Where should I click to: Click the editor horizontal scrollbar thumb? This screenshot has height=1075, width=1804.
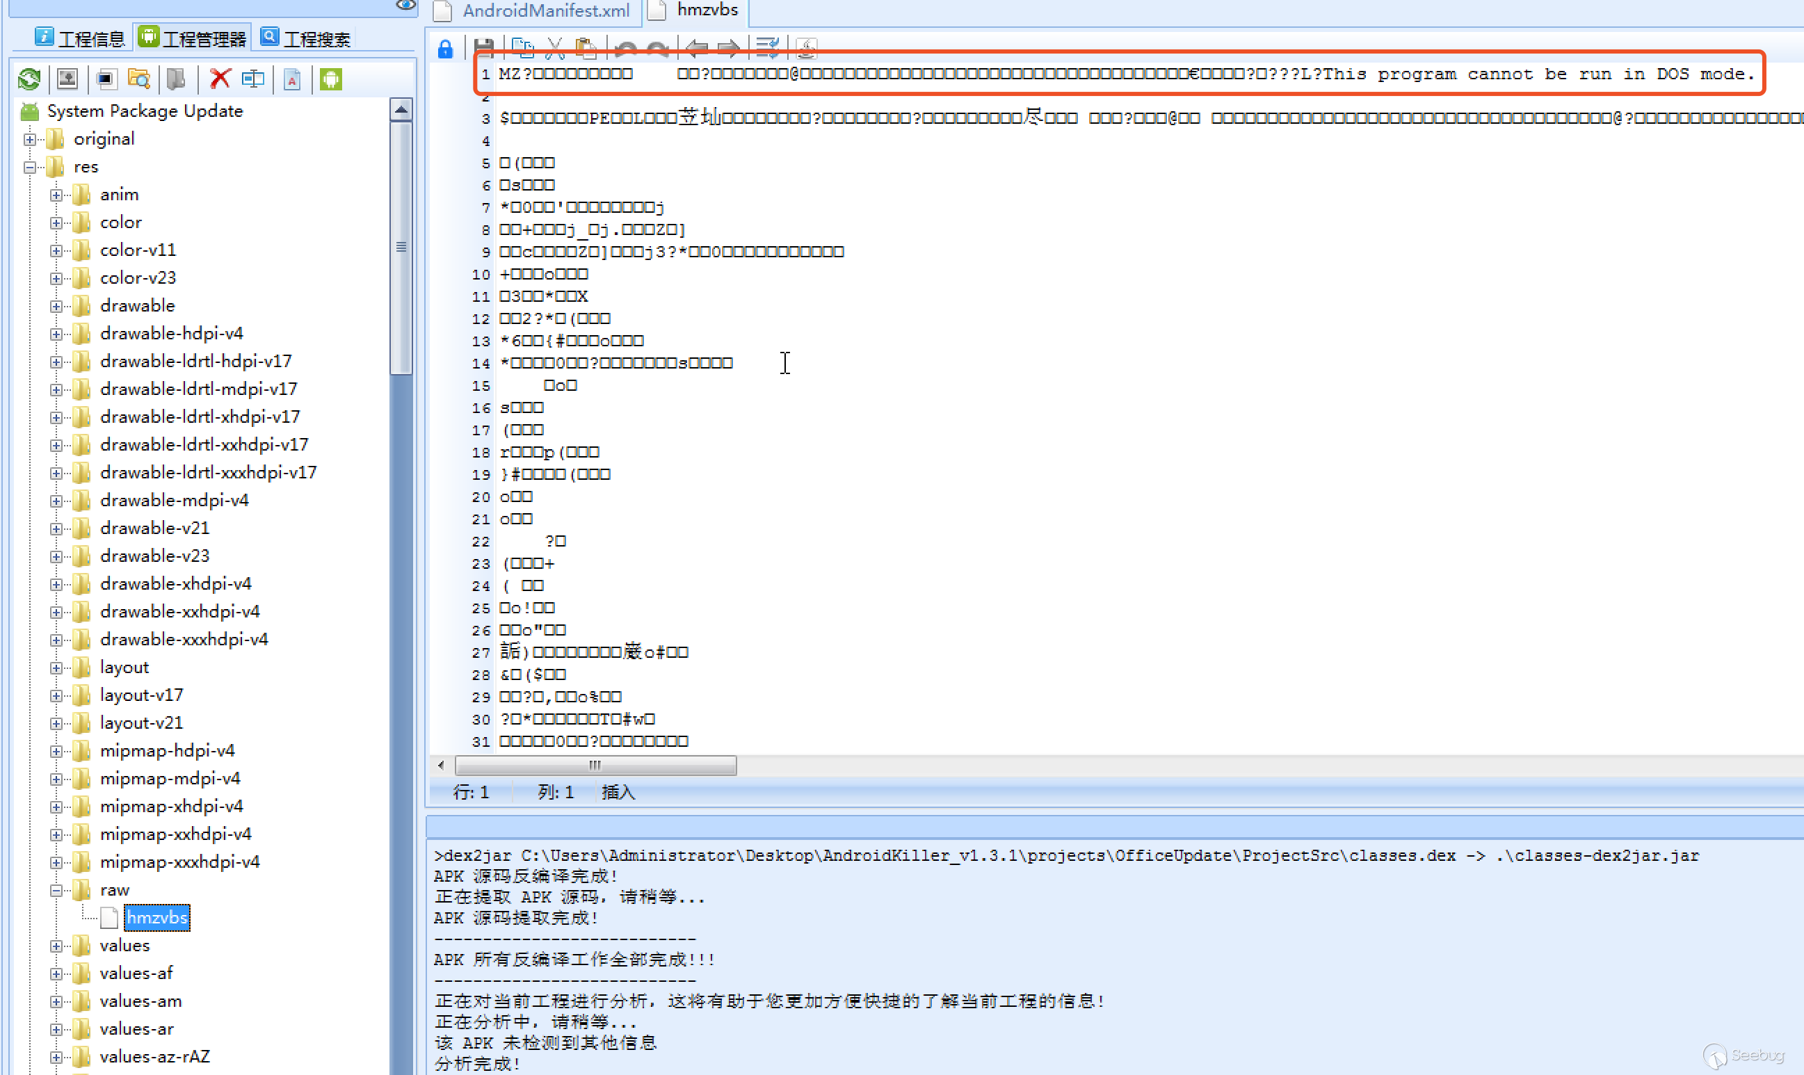[x=595, y=766]
